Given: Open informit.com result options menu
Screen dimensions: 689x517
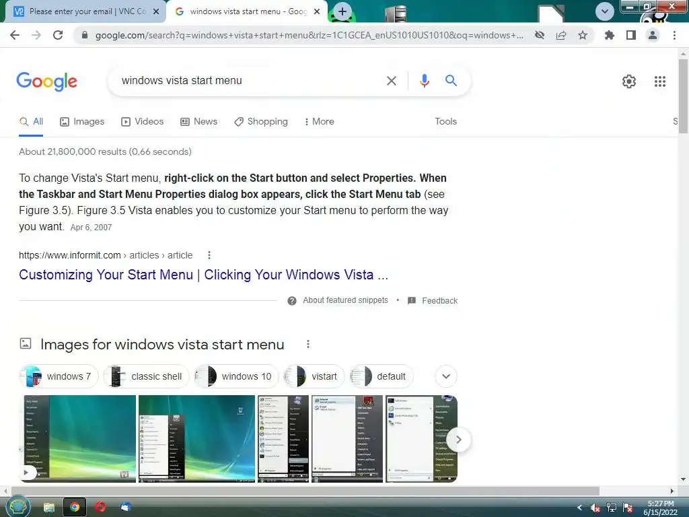Looking at the screenshot, I should (209, 255).
